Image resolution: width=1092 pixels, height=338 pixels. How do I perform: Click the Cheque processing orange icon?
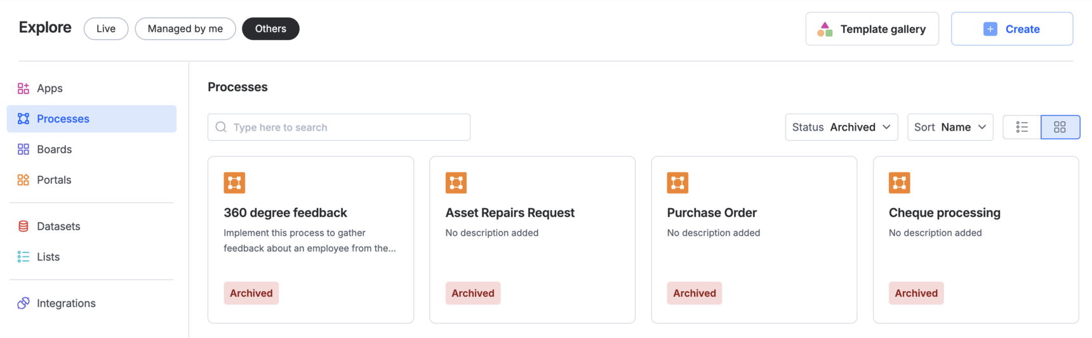click(x=899, y=183)
